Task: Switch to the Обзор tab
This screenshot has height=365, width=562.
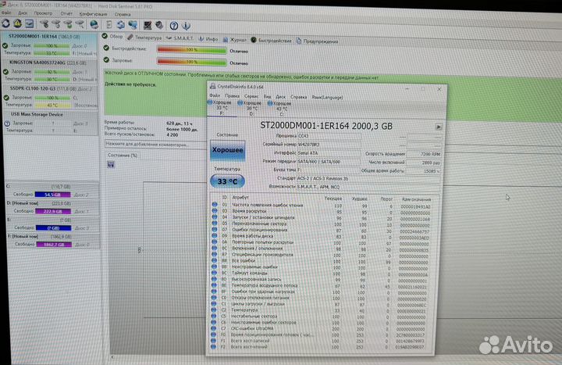Action: pyautogui.click(x=112, y=36)
